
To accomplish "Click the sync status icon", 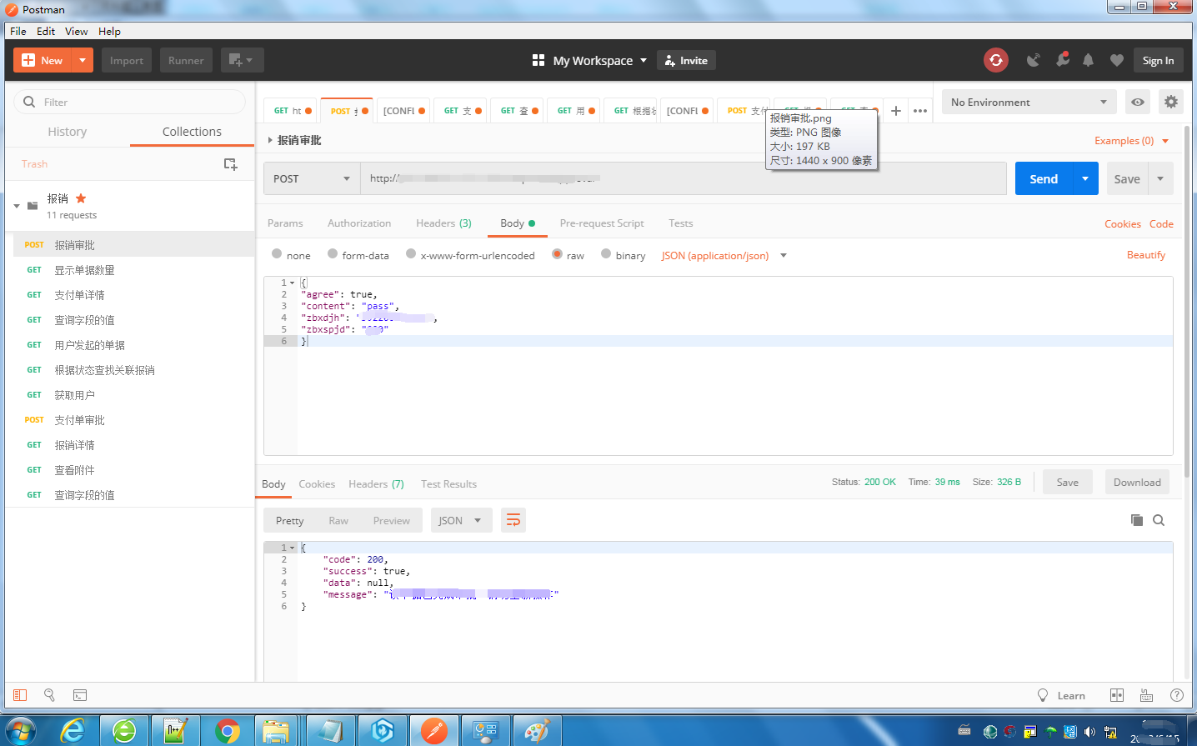I will tap(995, 60).
